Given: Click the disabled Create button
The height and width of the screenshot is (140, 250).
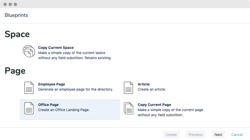Looking at the screenshot, I should point(171,135).
